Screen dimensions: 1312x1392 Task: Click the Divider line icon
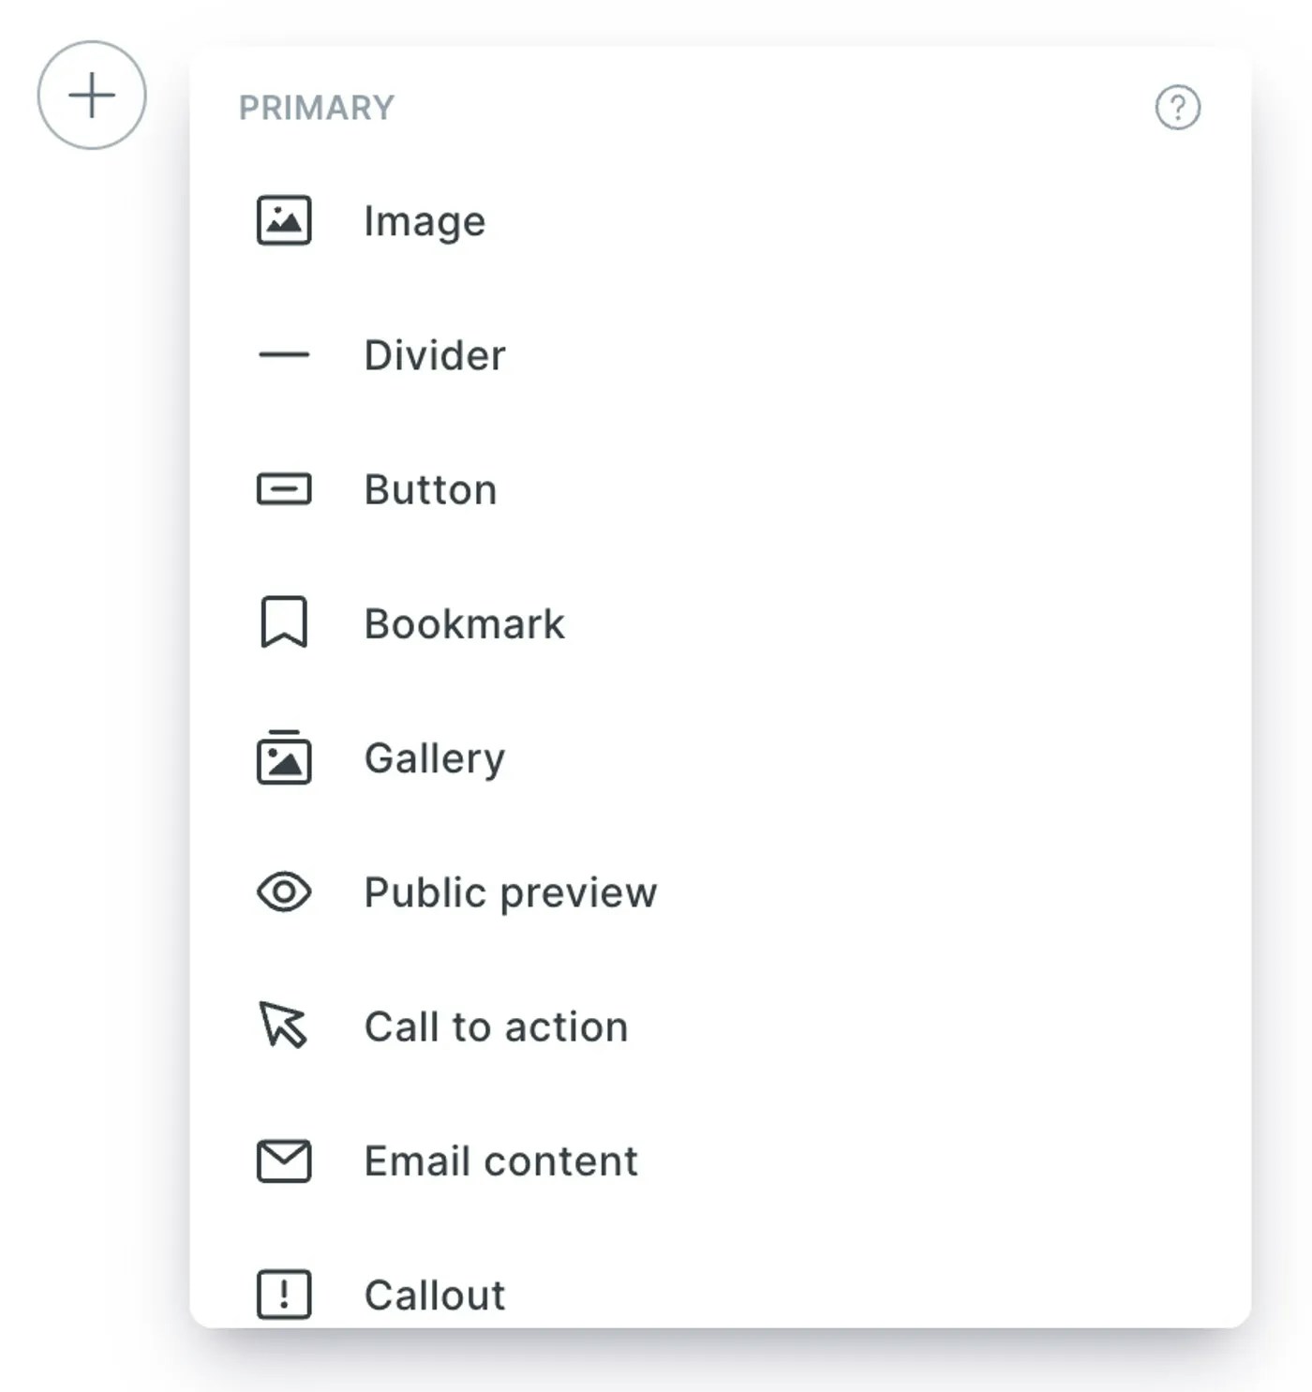point(284,354)
